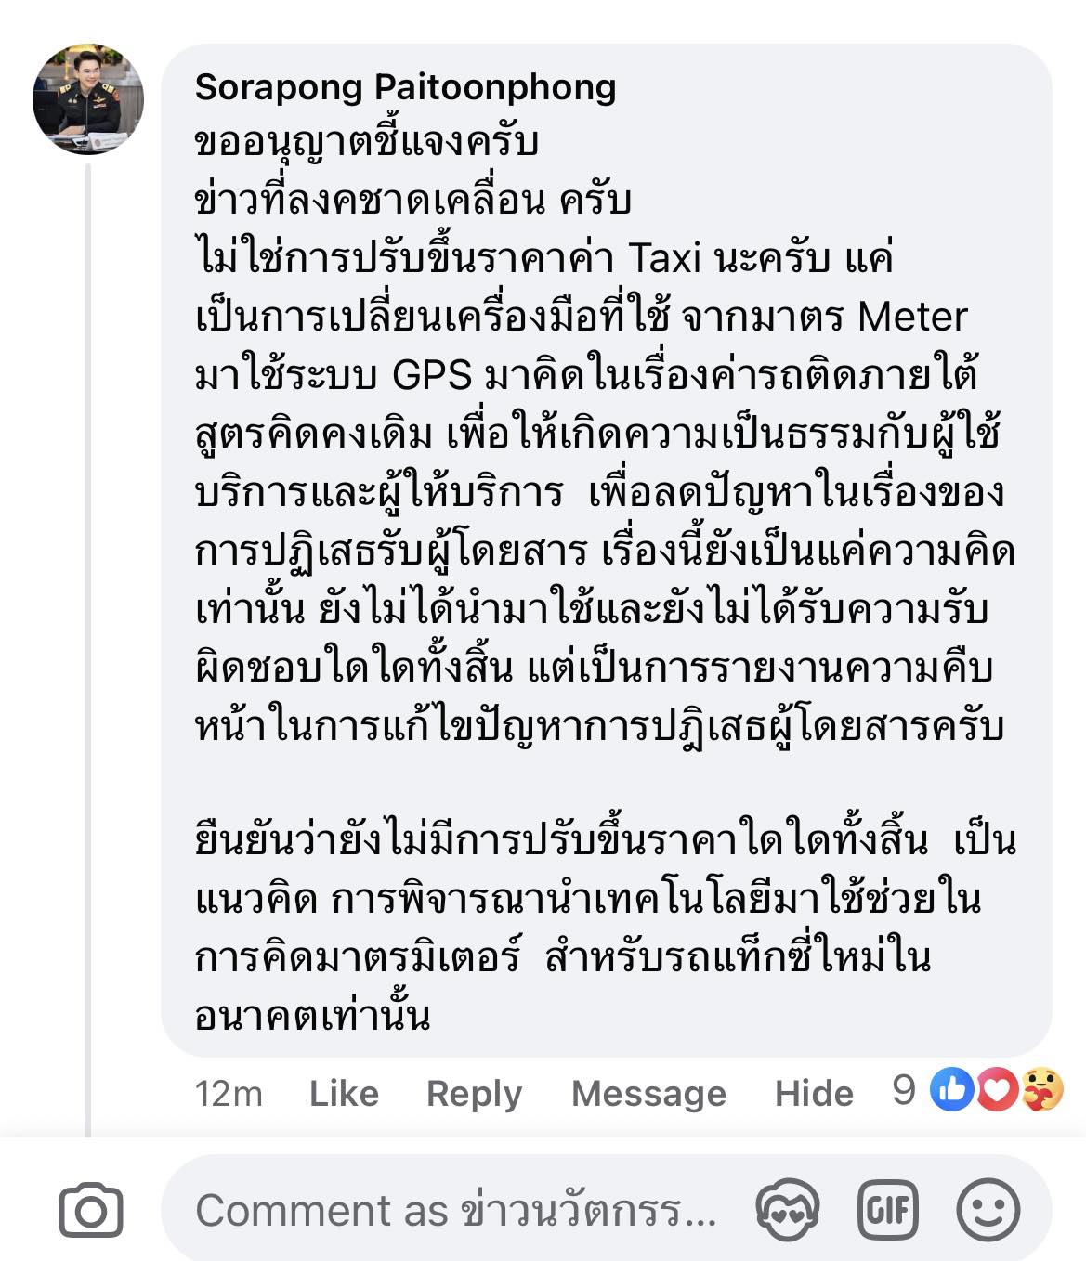Tap the comment's final paragraph
1086x1261 pixels.
point(595,929)
